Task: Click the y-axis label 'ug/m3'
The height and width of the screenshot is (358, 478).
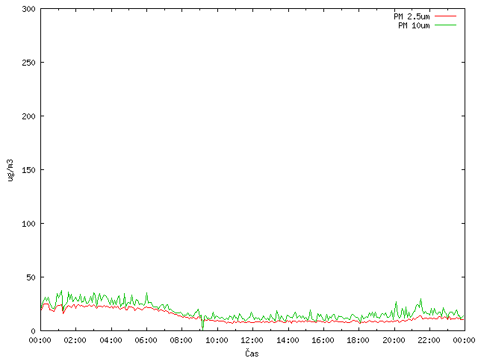Action: click(10, 170)
